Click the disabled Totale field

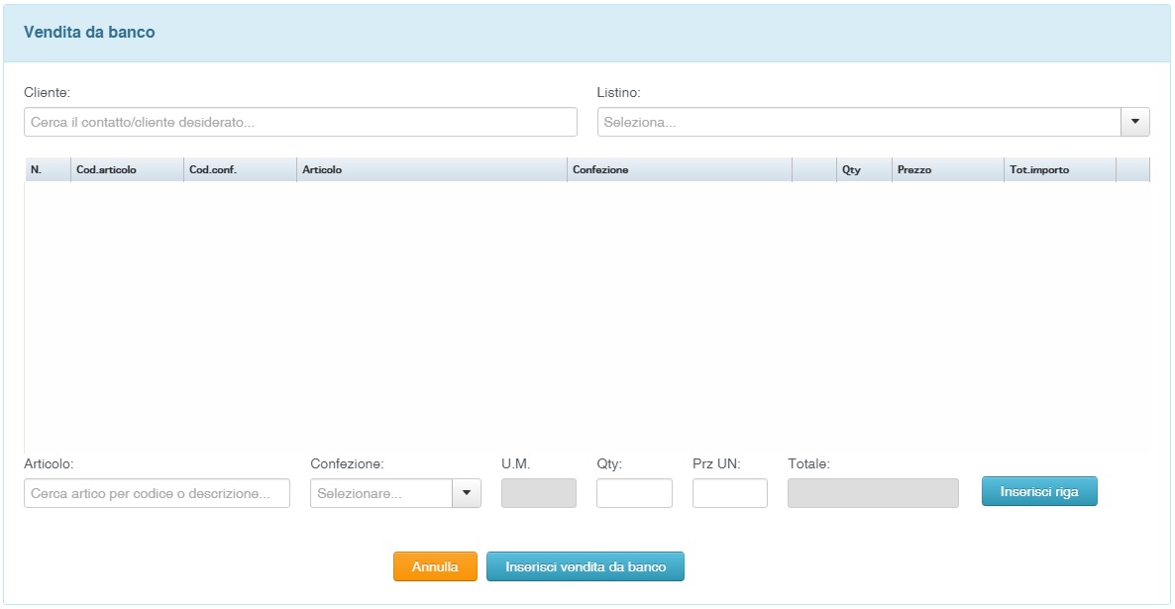873,493
